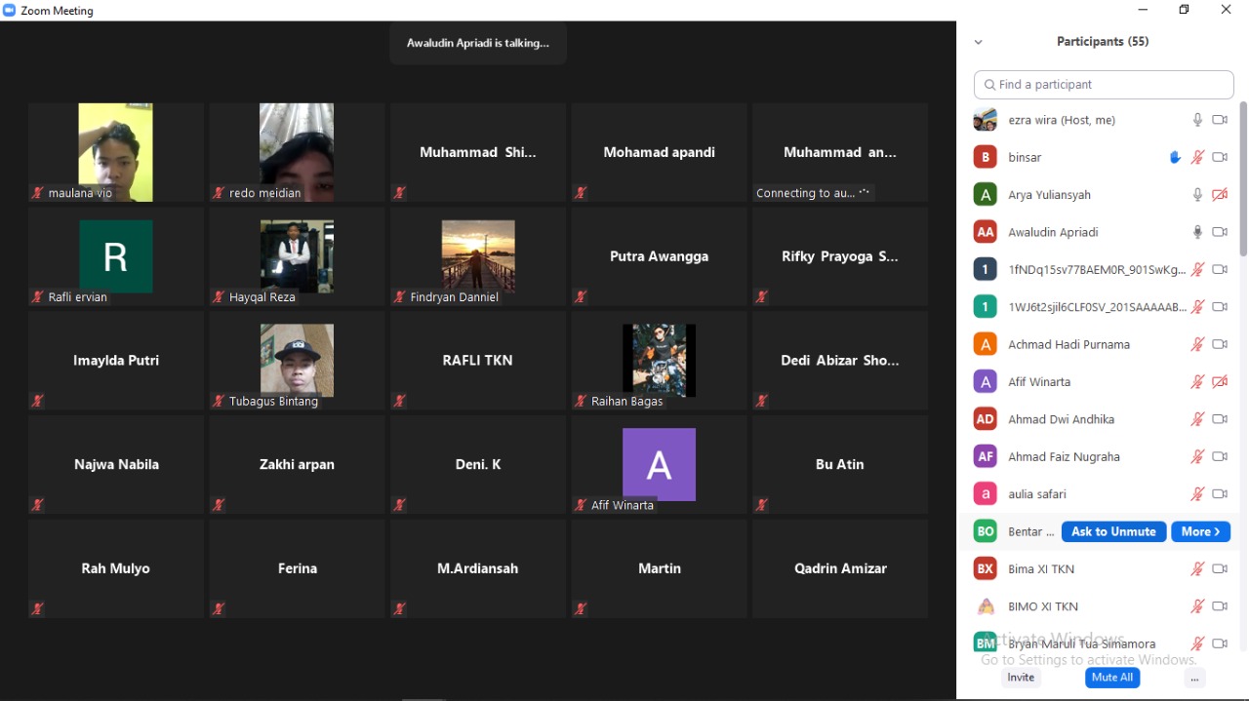Select Tubagus Bintang's video thumbnail

297,361
